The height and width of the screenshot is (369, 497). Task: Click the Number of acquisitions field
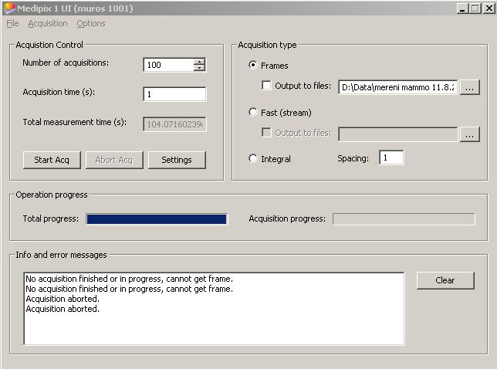[x=168, y=65]
